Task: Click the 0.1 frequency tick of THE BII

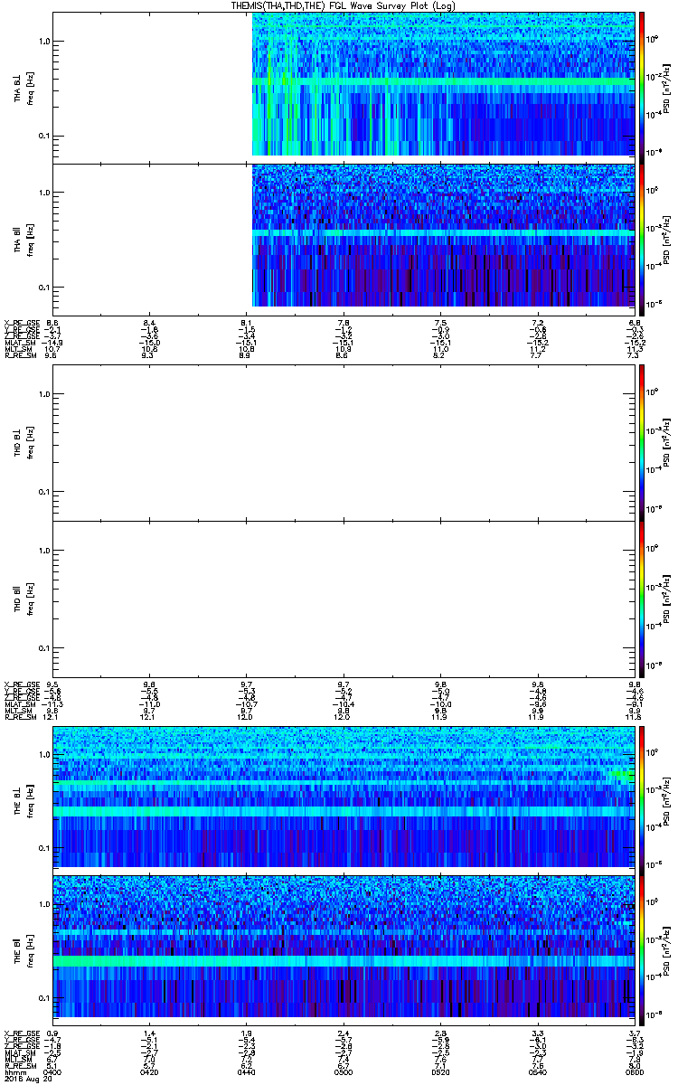Action: (x=43, y=998)
